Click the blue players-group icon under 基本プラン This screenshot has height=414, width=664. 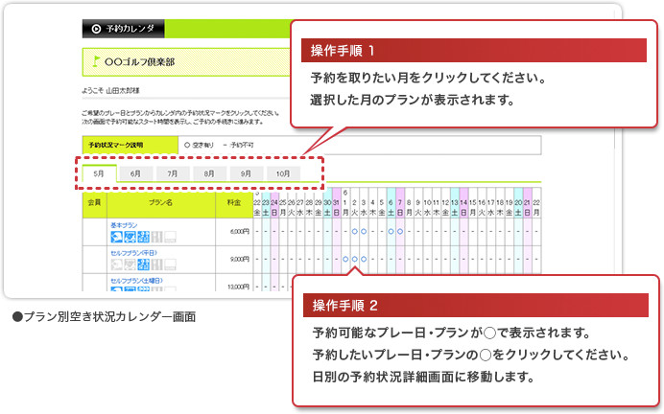click(x=143, y=237)
